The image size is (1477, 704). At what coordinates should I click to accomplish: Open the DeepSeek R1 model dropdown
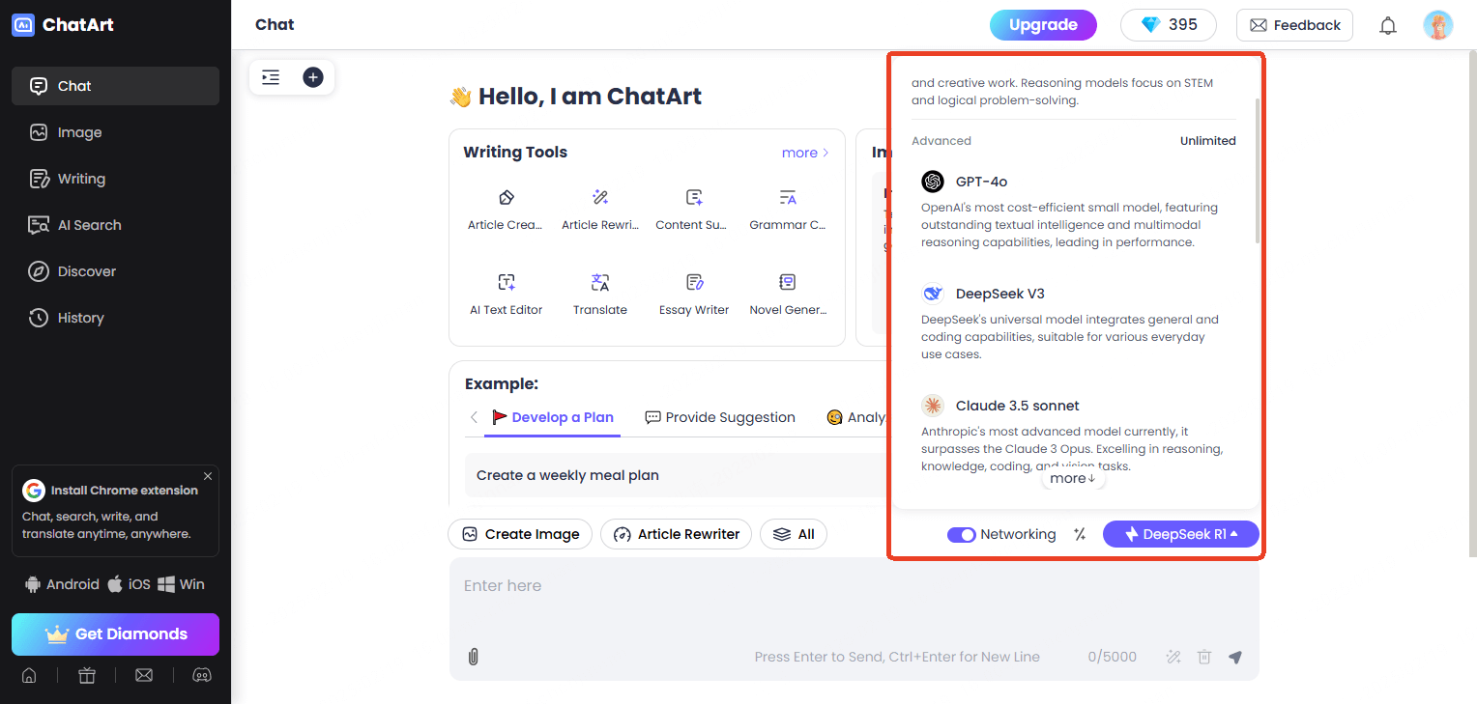pos(1180,534)
